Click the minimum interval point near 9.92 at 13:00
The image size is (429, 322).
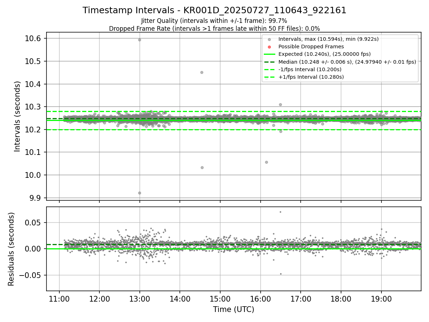point(139,193)
